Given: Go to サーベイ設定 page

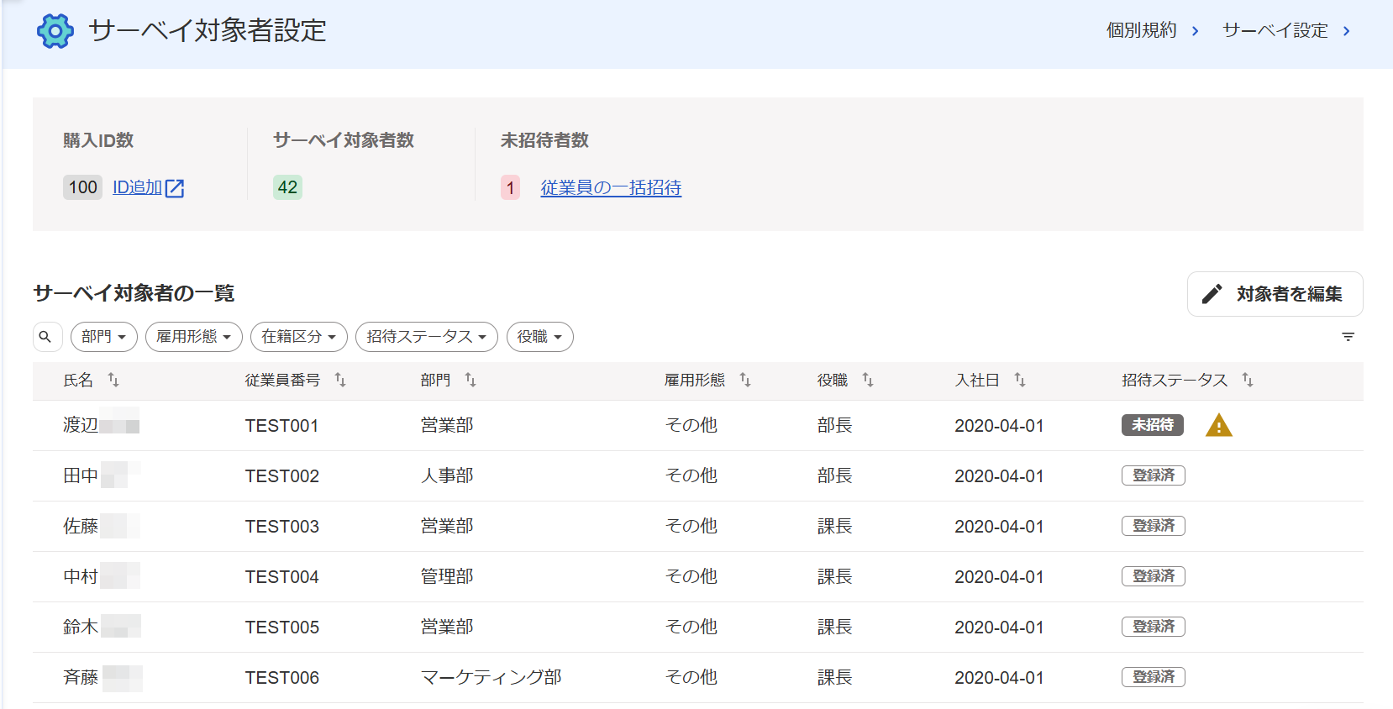Looking at the screenshot, I should click(x=1275, y=31).
